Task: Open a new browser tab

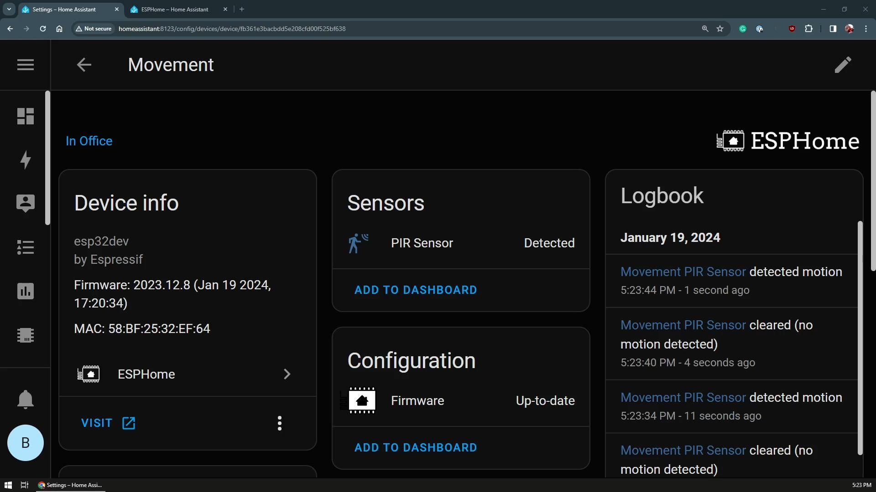Action: tap(242, 9)
